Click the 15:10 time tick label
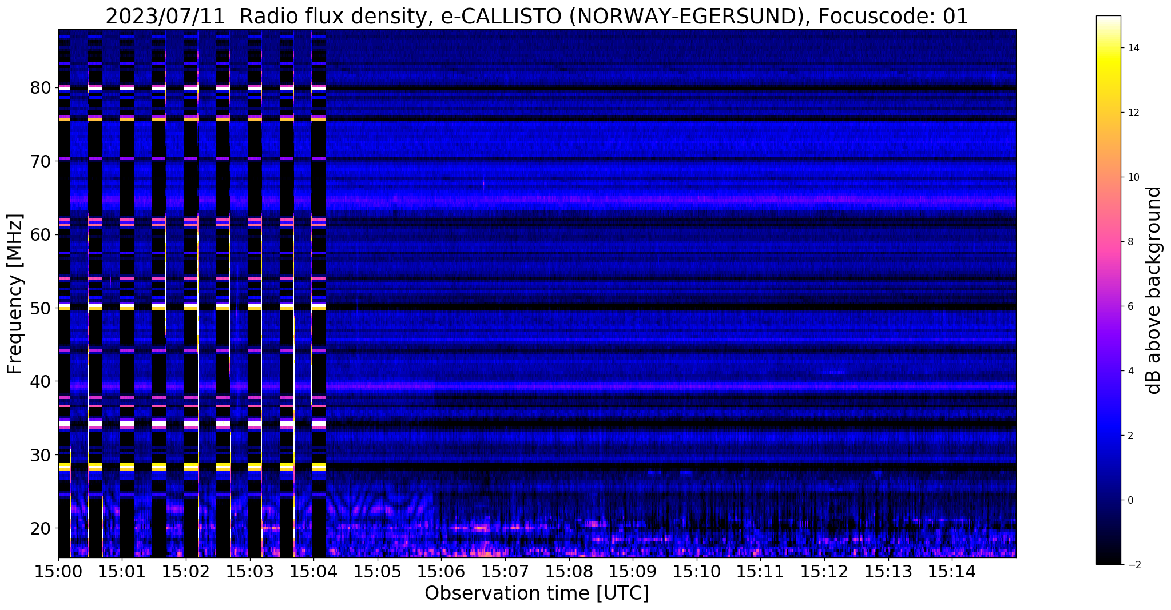The height and width of the screenshot is (610, 1171). [x=697, y=571]
